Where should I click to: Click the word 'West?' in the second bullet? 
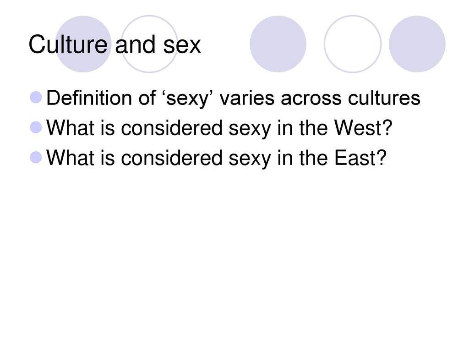point(363,127)
